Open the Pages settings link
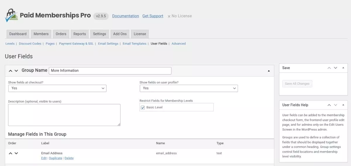The image size is (351, 166). [50, 44]
